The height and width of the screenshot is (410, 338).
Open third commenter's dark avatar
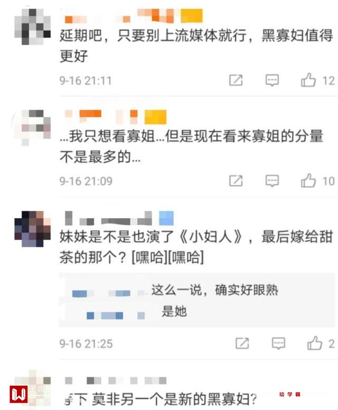pyautogui.click(x=33, y=229)
